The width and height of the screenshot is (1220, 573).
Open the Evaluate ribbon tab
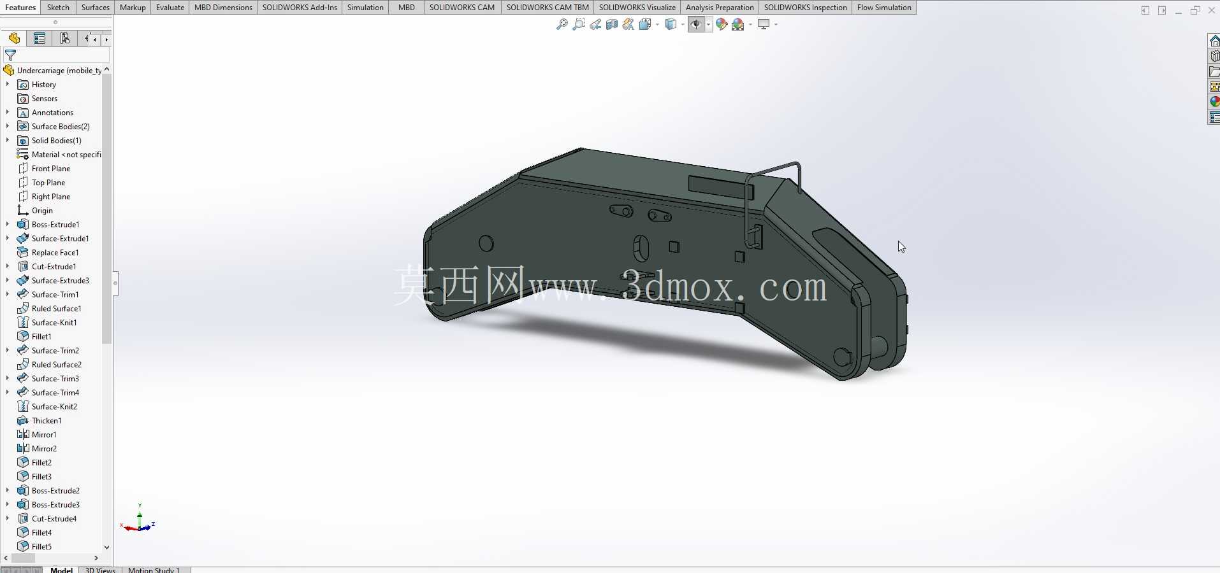click(x=170, y=8)
